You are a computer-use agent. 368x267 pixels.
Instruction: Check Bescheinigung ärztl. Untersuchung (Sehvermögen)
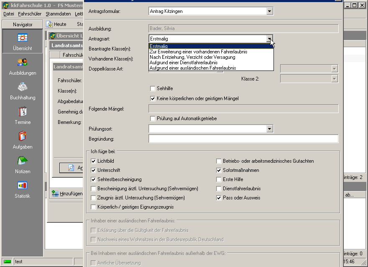coord(93,189)
